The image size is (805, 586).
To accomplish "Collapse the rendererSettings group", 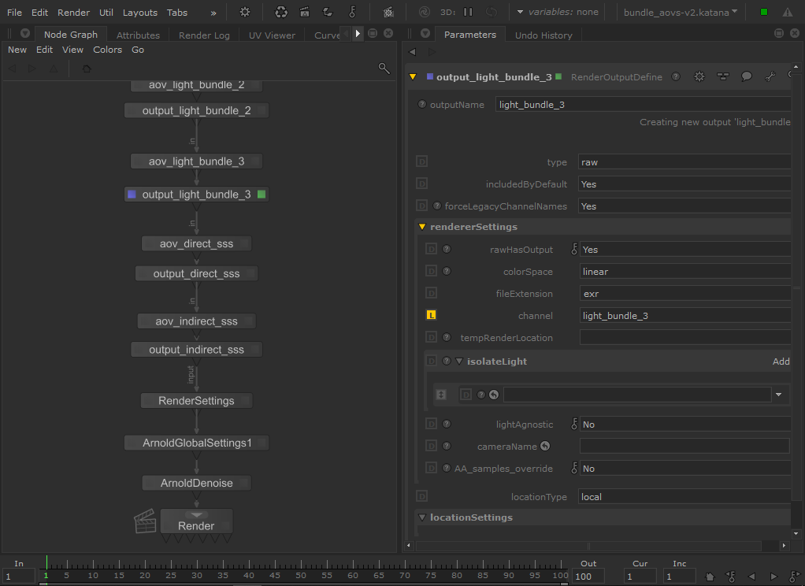I will pos(422,227).
